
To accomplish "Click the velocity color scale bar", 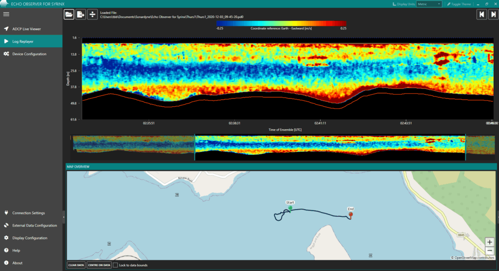I will pos(281,23).
